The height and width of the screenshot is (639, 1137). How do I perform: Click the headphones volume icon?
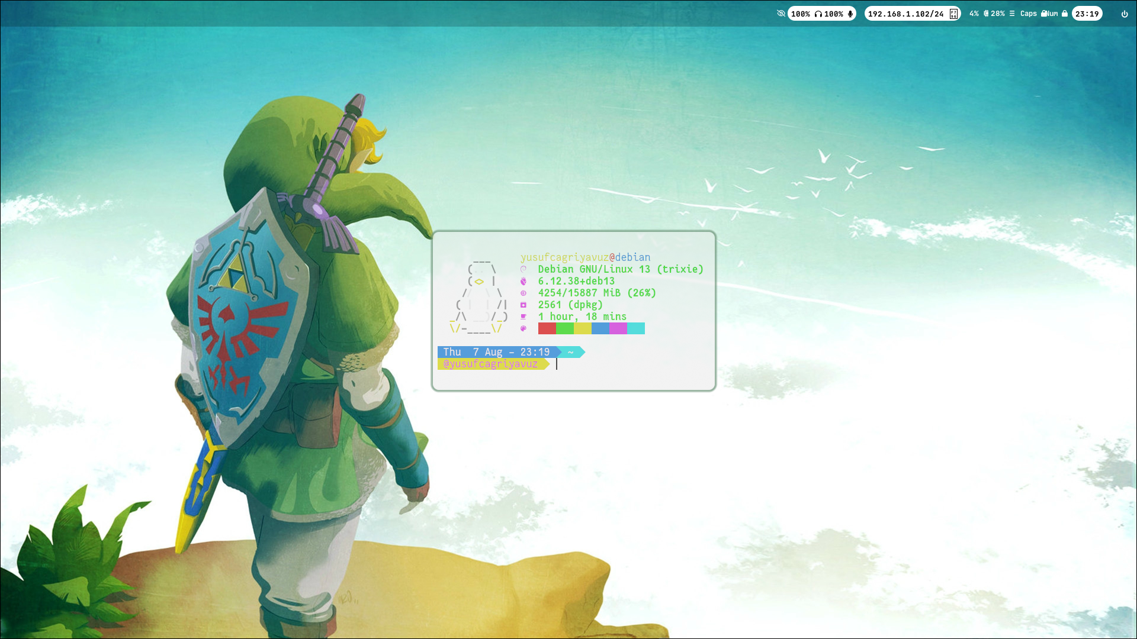818,14
